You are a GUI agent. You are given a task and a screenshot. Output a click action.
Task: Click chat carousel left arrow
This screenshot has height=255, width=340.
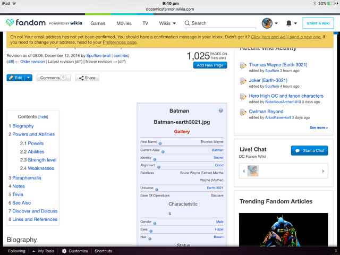244,171
